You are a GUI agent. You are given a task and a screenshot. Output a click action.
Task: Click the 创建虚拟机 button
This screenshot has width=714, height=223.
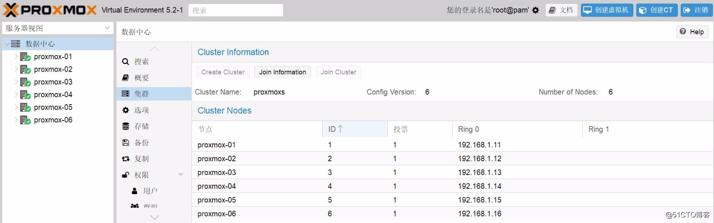(x=607, y=10)
